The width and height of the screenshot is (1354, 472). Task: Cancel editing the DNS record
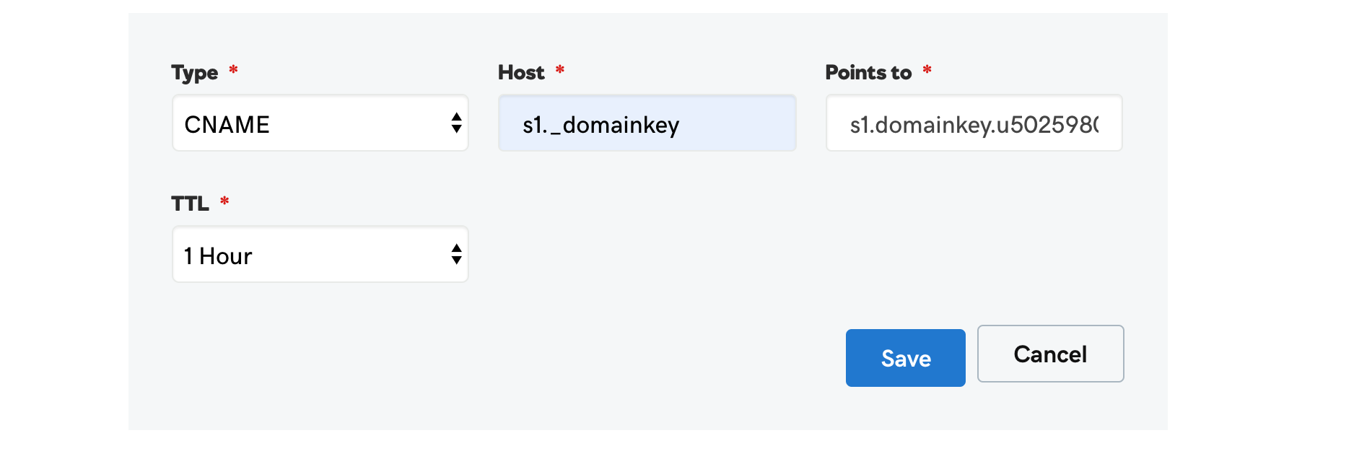coord(1050,354)
